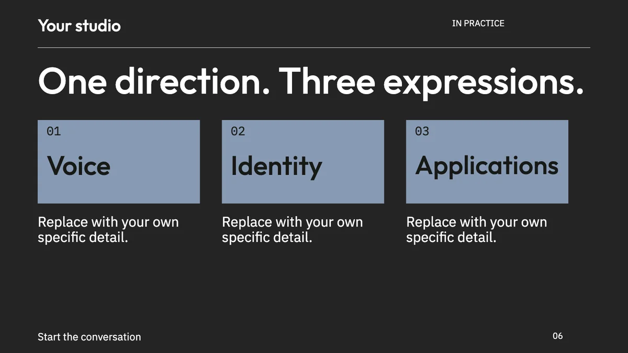Click the page number 06
The width and height of the screenshot is (628, 353).
click(558, 336)
